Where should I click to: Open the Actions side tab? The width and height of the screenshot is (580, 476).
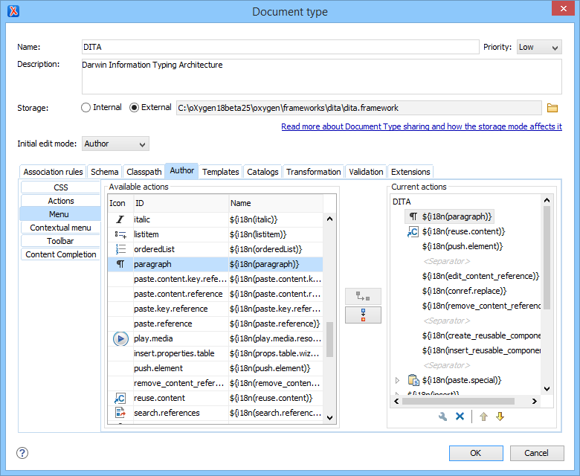click(61, 201)
